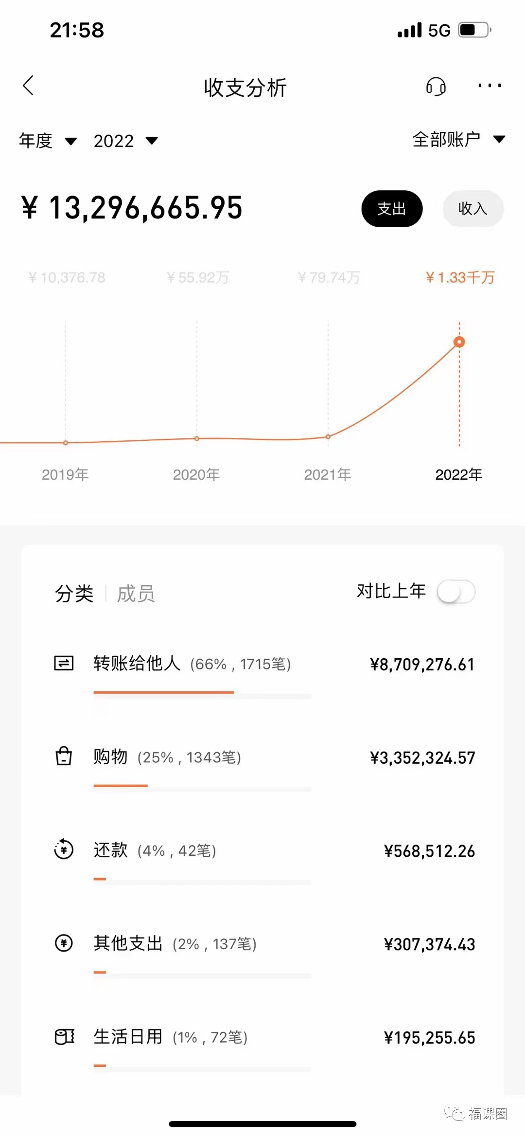Select the 成员 members tab

point(136,594)
